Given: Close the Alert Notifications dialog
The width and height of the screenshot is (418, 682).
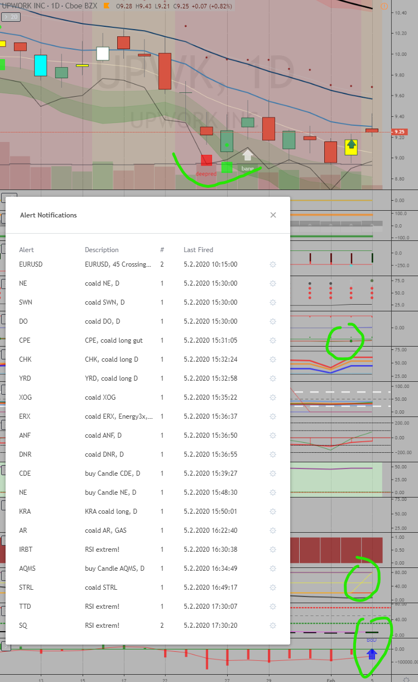Looking at the screenshot, I should (x=273, y=215).
